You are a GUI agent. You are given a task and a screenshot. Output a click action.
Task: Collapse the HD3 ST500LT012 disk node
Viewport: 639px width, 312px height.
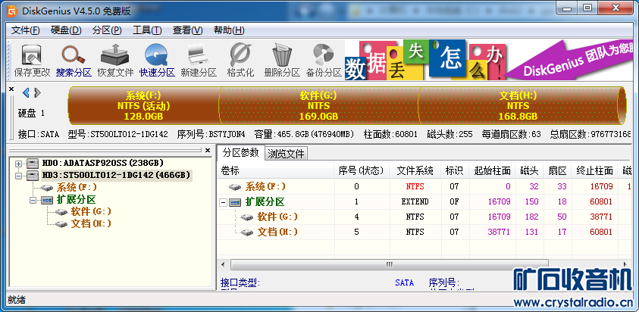(18, 176)
